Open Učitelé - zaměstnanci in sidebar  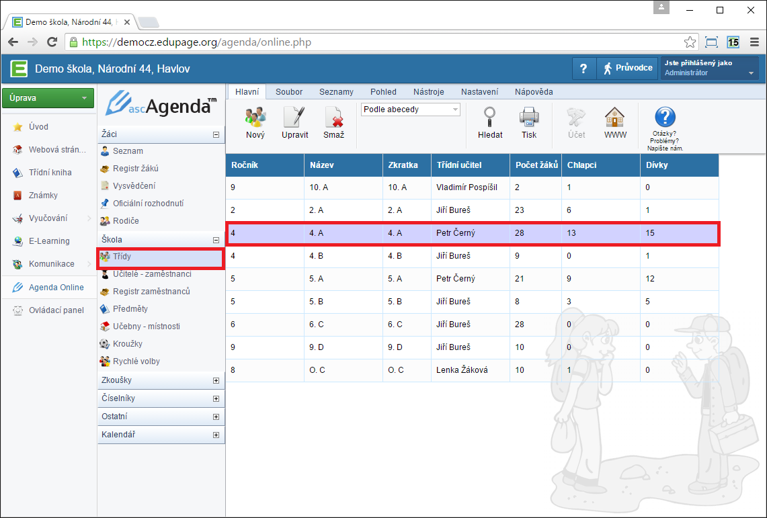tap(152, 274)
